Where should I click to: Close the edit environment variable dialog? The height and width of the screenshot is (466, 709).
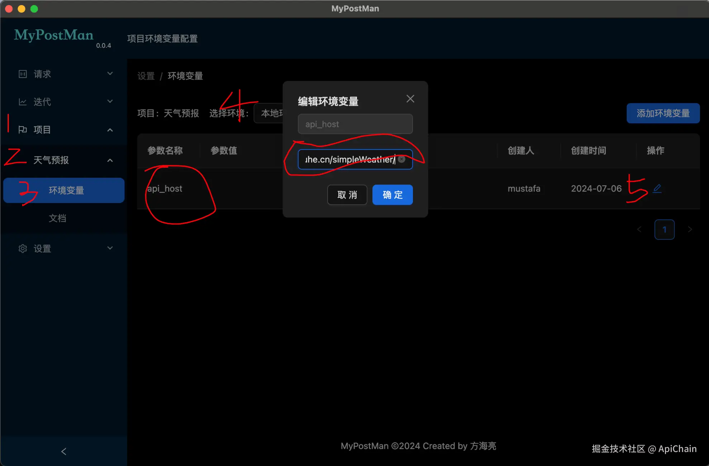coord(410,99)
